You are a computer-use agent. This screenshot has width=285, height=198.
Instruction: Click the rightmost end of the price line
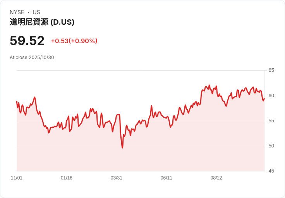pyautogui.click(x=264, y=98)
